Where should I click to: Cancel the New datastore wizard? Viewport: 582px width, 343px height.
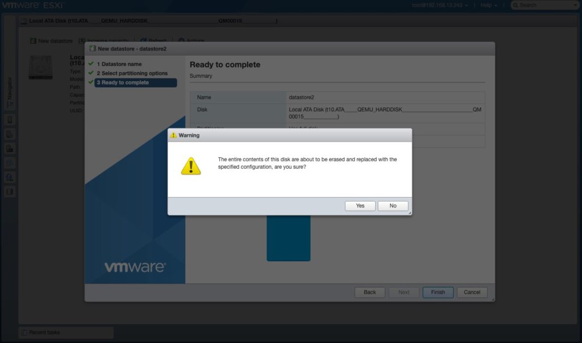coord(472,292)
